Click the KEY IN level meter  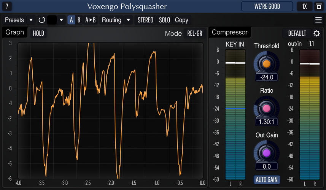point(235,115)
